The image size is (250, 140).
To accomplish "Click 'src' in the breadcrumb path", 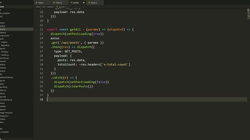I will (44, 7).
